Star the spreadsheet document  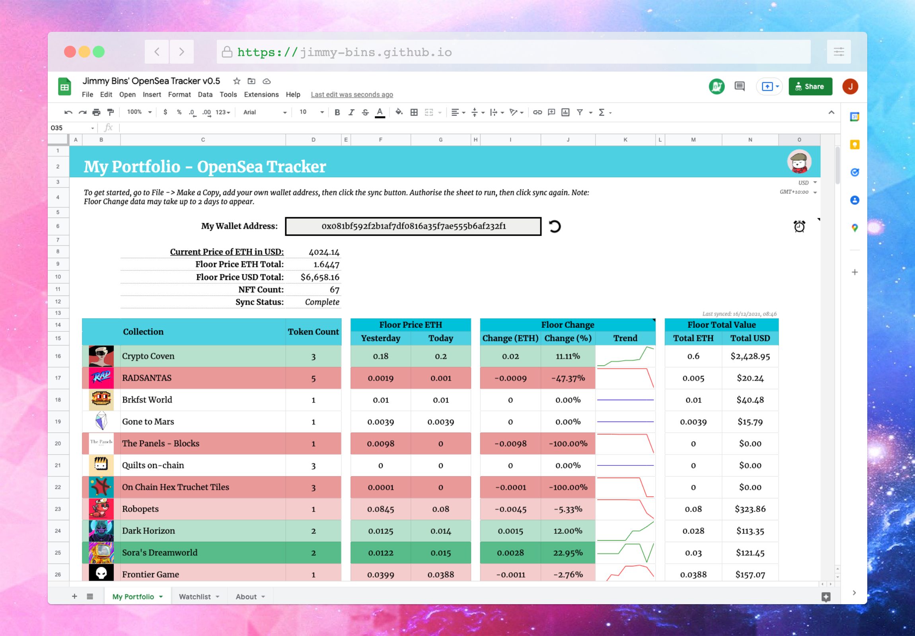point(237,81)
